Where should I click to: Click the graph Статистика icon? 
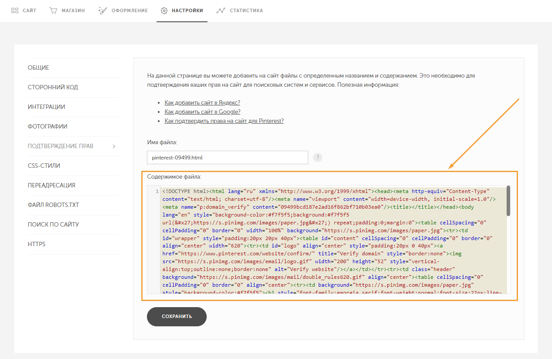click(221, 10)
